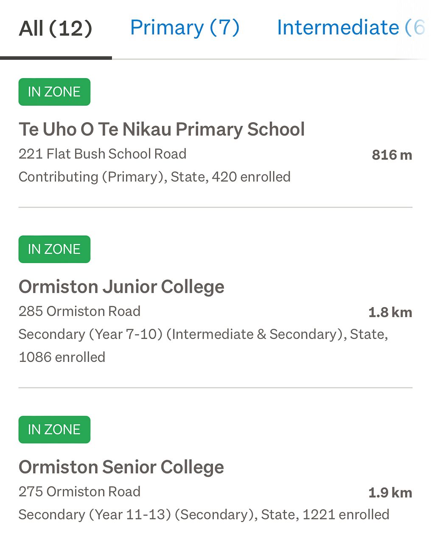
Task: Click the dark underline beneath the All tab
Action: click(x=56, y=58)
